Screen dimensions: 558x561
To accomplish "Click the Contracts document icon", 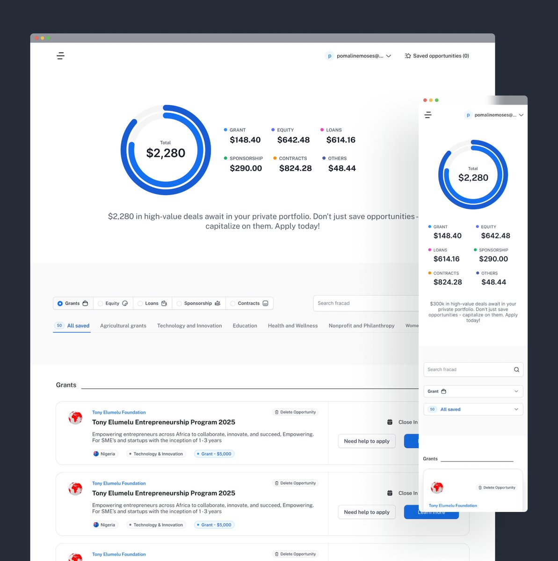I will point(265,303).
